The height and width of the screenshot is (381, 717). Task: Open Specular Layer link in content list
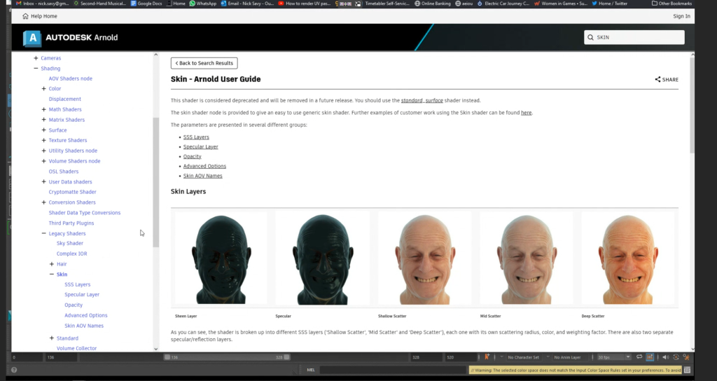[201, 147]
